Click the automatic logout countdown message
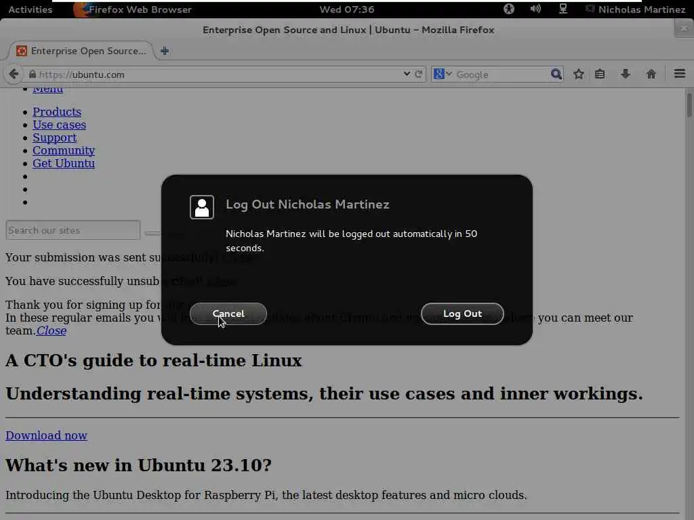 click(x=352, y=240)
